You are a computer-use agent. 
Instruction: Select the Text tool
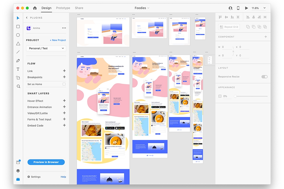point(18,69)
